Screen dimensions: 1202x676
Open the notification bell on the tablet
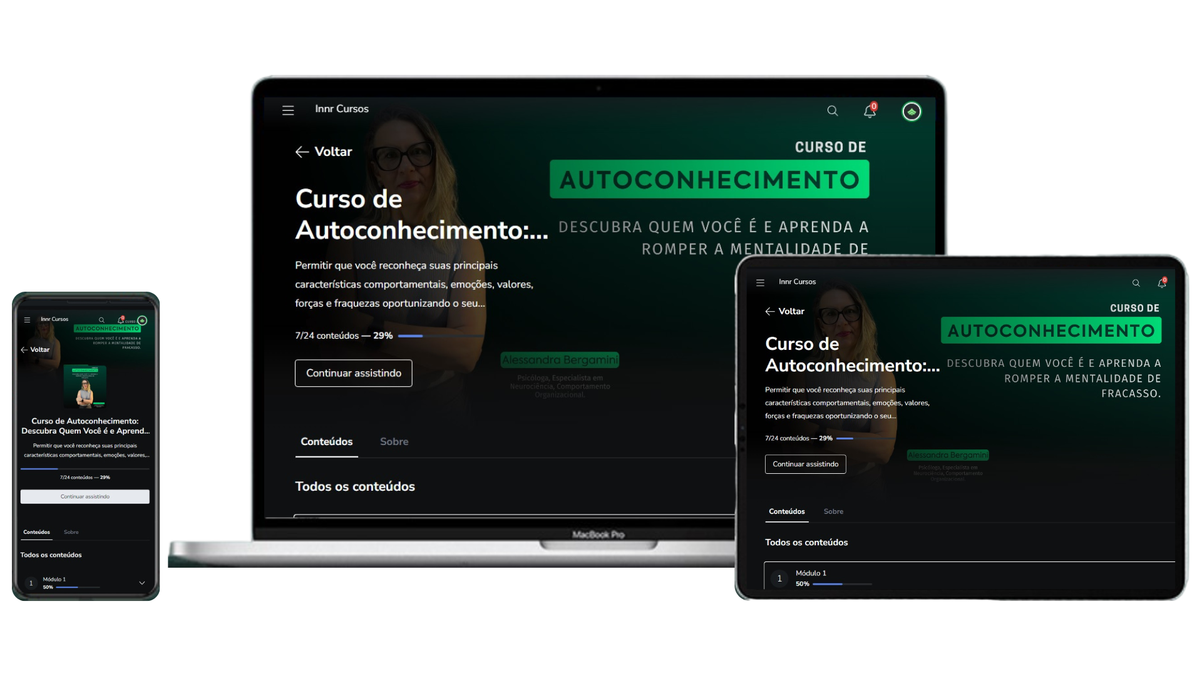click(1163, 284)
